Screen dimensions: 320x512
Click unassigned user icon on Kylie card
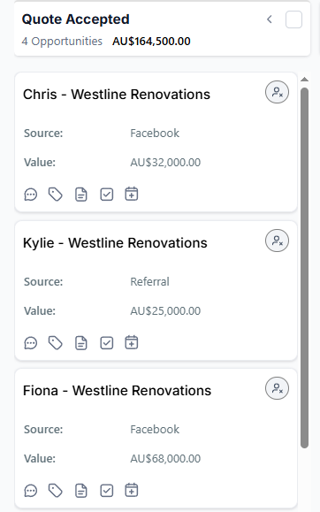(x=277, y=241)
